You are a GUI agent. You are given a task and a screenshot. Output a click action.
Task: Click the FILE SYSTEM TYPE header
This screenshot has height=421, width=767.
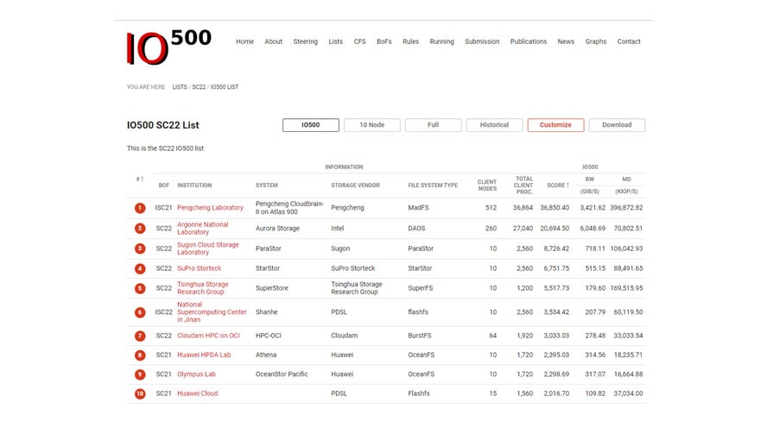pos(433,185)
